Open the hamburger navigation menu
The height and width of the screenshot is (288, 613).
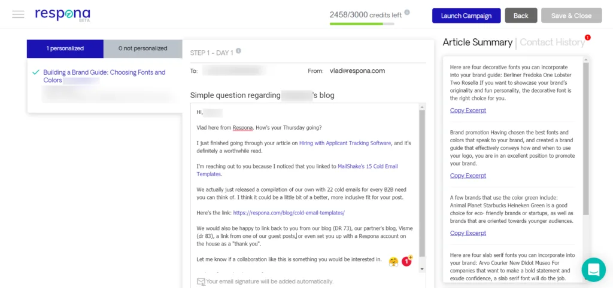[18, 15]
